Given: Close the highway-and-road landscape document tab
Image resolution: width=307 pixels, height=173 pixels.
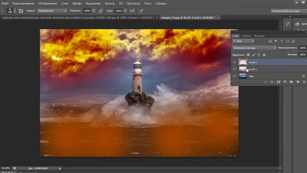Looking at the screenshot, I should pos(157,18).
